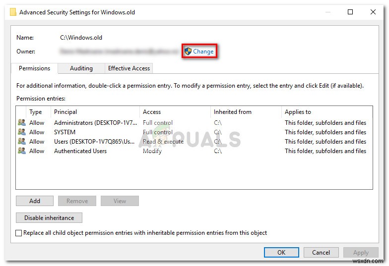Enable Replace all child object permission entries checkbox
The image size is (389, 266).
pyautogui.click(x=19, y=233)
